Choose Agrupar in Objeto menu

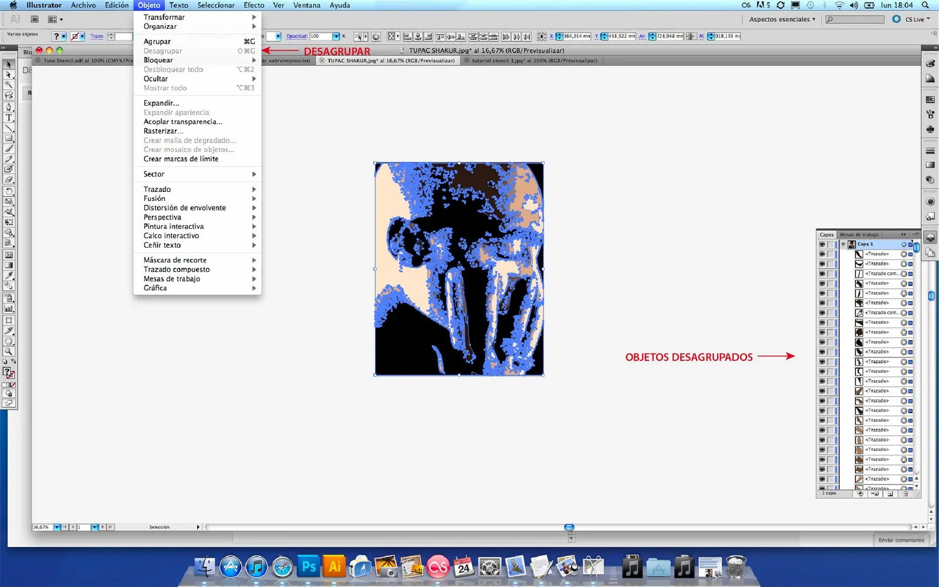(x=197, y=42)
